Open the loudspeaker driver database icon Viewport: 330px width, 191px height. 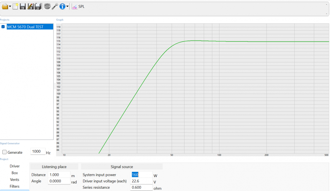click(47, 6)
